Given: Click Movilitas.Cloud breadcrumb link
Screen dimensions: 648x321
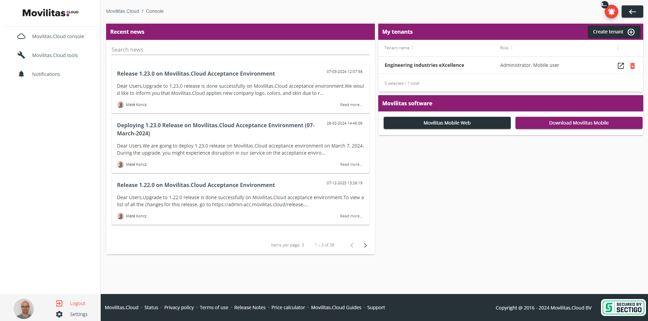Looking at the screenshot, I should (123, 11).
